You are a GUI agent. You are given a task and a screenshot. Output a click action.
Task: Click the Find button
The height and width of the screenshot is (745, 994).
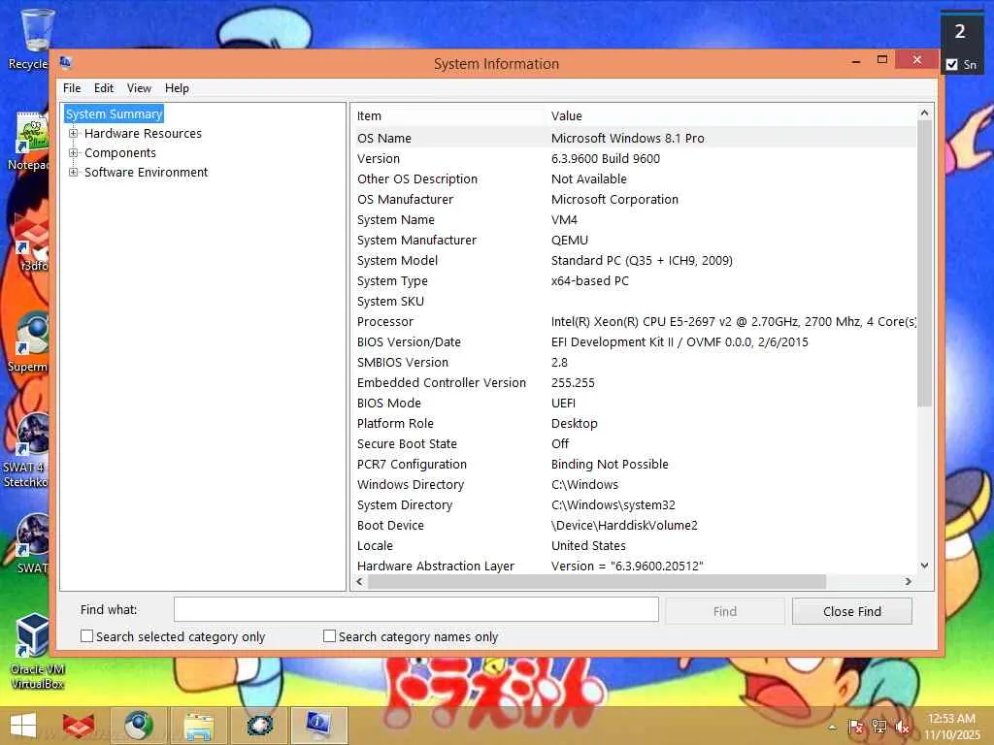(724, 611)
